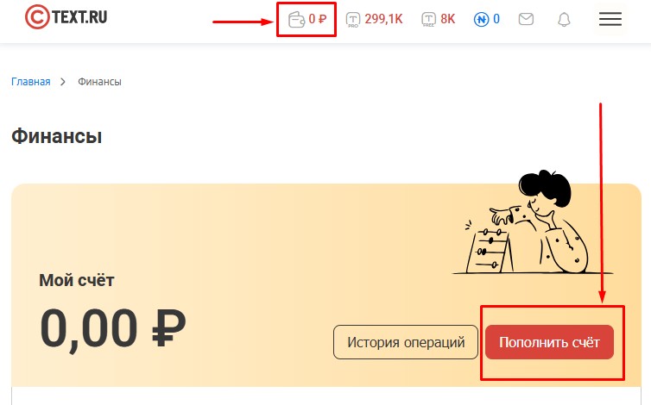Screen dimensions: 651x405
Task: Click the 8K free symbols value
Action: (x=447, y=19)
